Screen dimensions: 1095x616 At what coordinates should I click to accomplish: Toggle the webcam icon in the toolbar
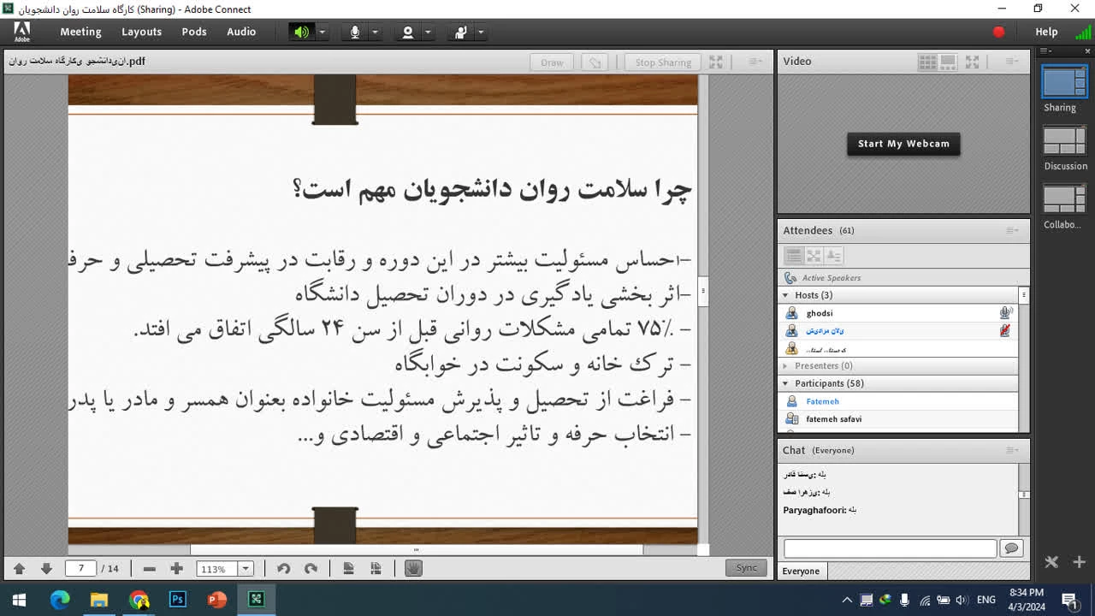pos(408,32)
